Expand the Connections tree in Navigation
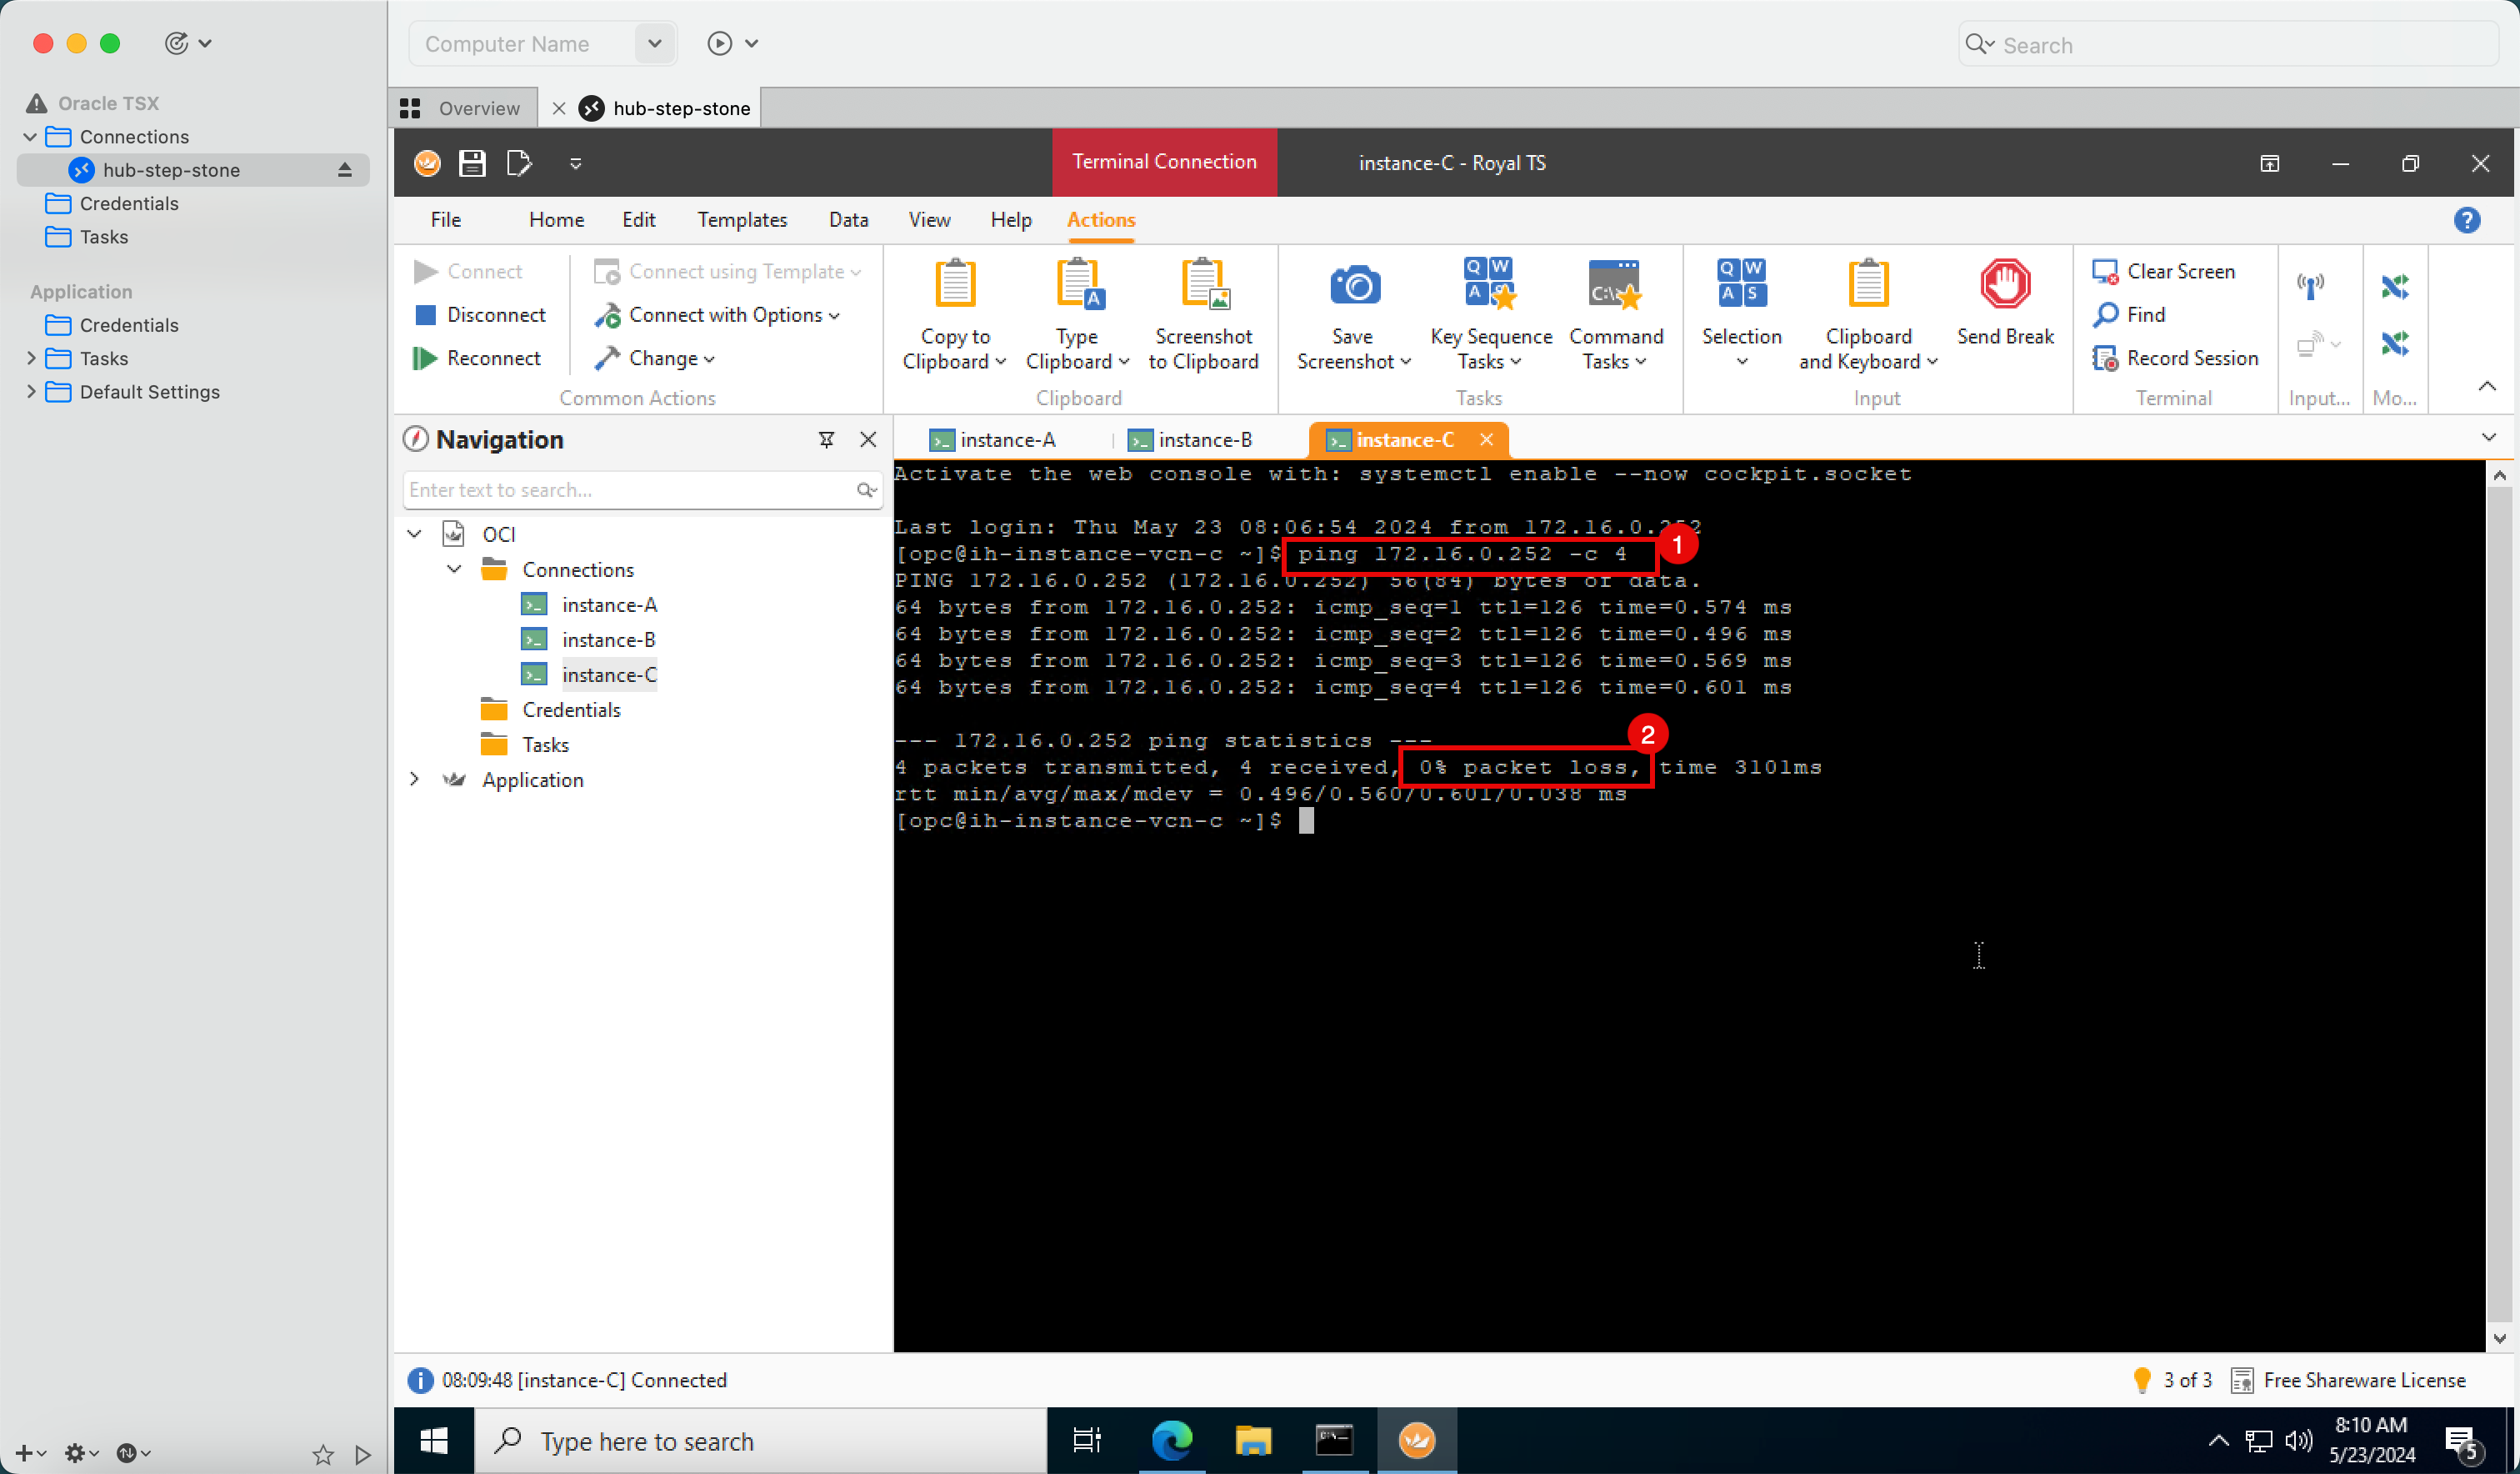 454,569
